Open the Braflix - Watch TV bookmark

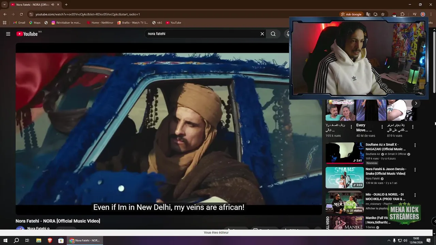point(133,23)
